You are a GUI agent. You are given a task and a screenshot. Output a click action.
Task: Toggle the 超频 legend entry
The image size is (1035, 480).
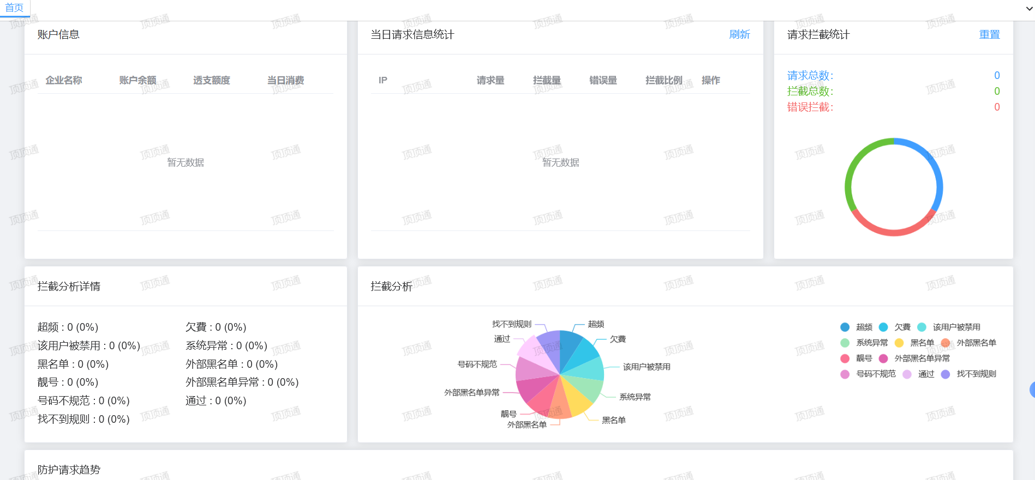coord(857,327)
